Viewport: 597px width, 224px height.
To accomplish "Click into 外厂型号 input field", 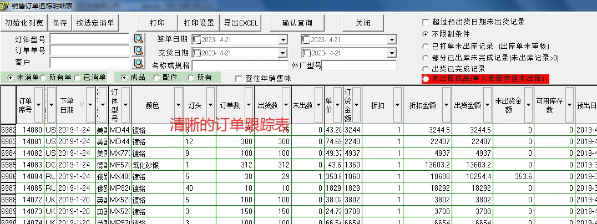I will (359, 65).
